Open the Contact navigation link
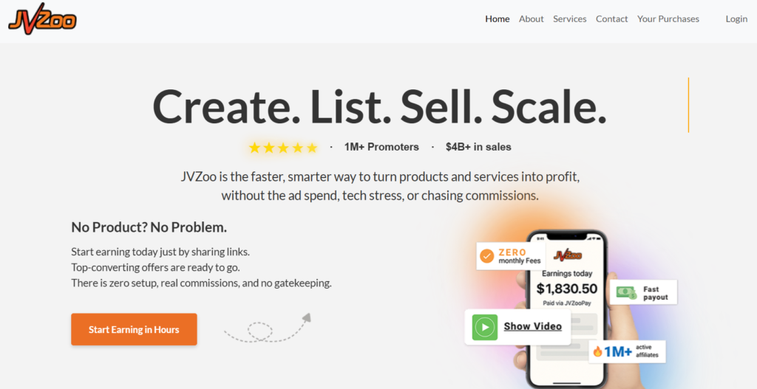Viewport: 757px width, 389px height. point(611,19)
